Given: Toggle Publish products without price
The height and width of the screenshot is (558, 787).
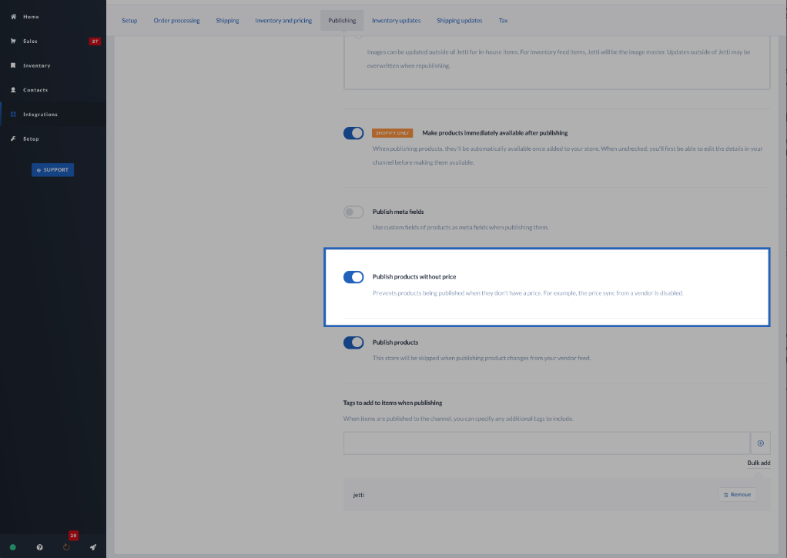Looking at the screenshot, I should 353,277.
